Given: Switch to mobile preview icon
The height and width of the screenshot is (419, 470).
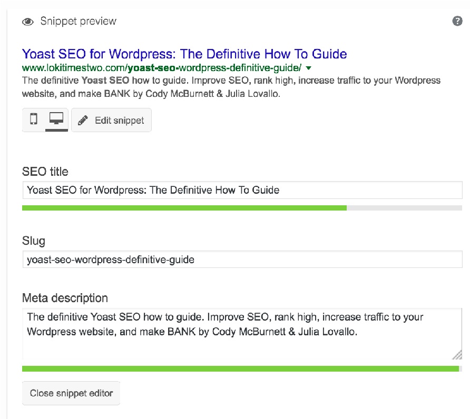Looking at the screenshot, I should 34,119.
